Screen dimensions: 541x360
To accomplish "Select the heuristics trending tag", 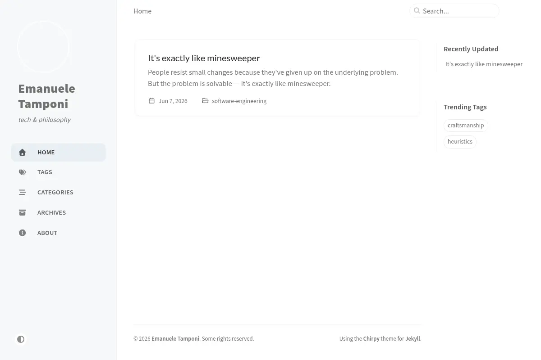I will point(460,142).
